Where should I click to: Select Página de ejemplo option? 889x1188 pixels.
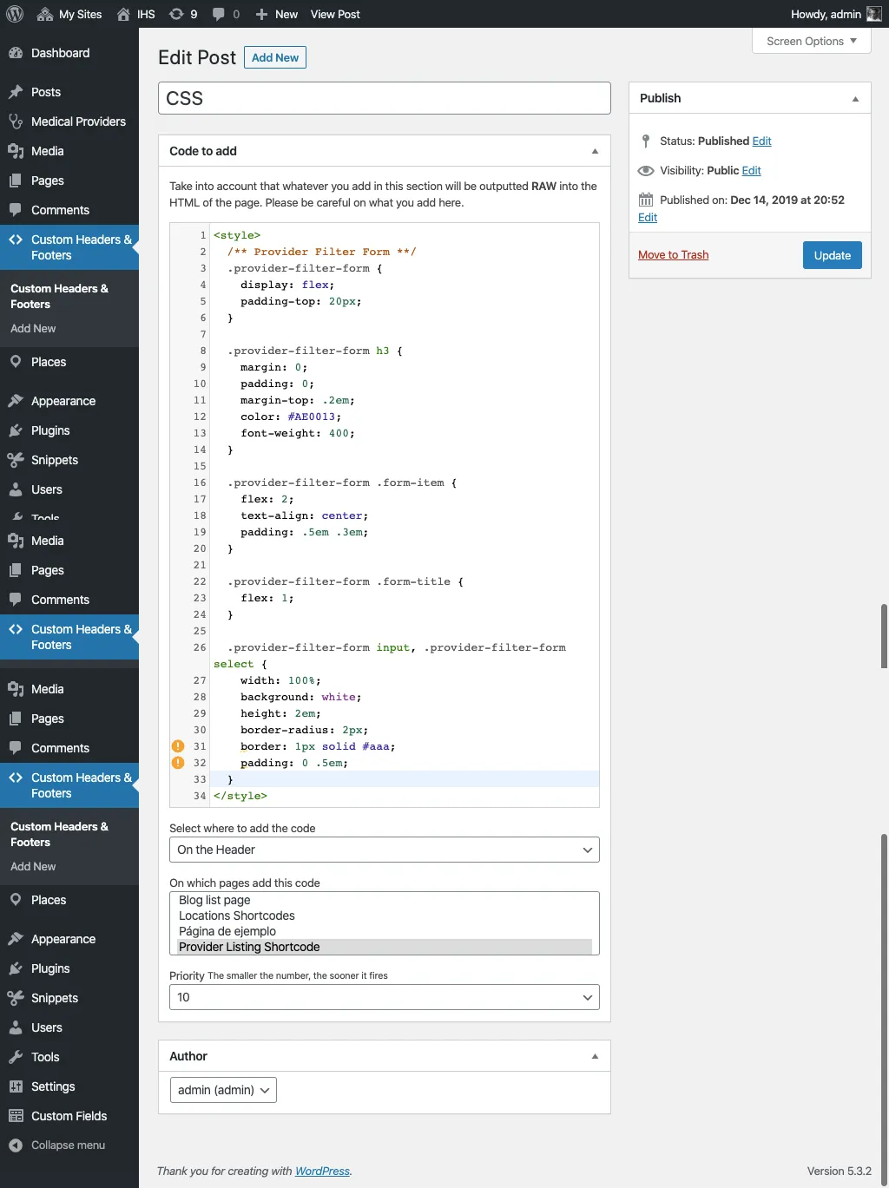385,931
